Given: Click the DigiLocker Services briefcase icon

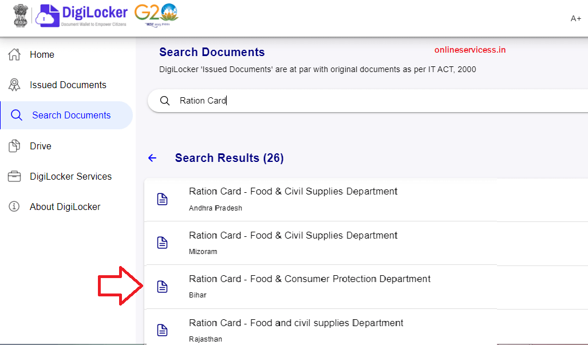Looking at the screenshot, I should [14, 176].
